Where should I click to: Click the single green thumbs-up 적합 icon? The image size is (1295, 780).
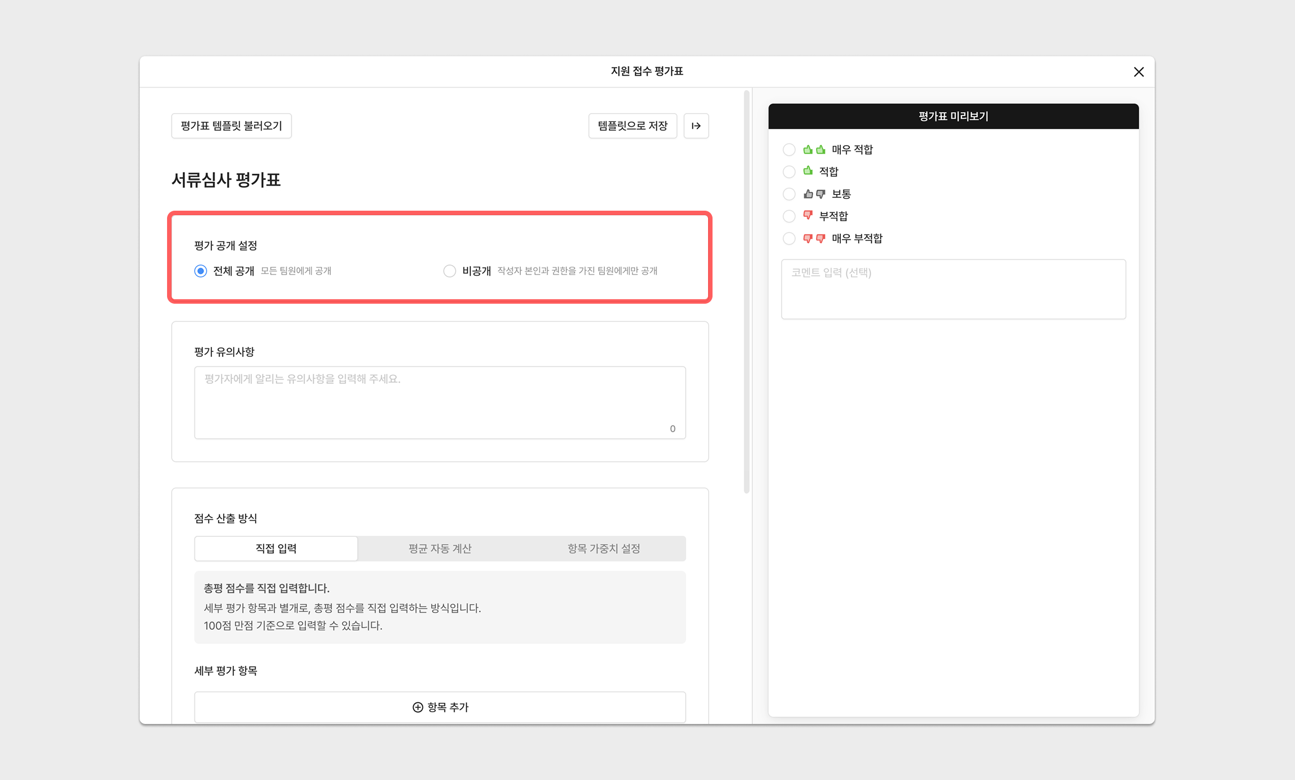click(x=808, y=171)
